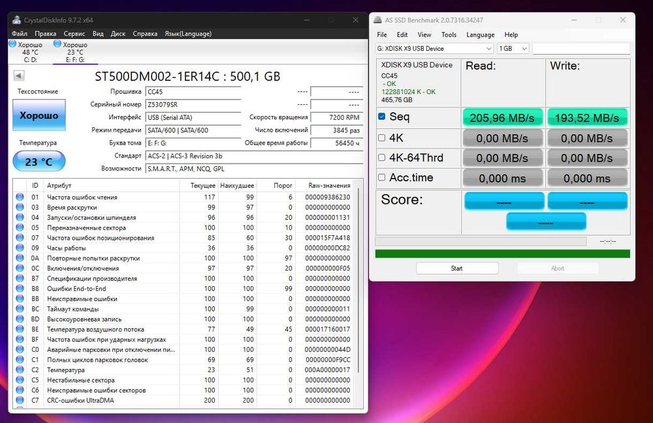
Task: Click the AS SSD Benchmark title bar icon
Action: 377,20
